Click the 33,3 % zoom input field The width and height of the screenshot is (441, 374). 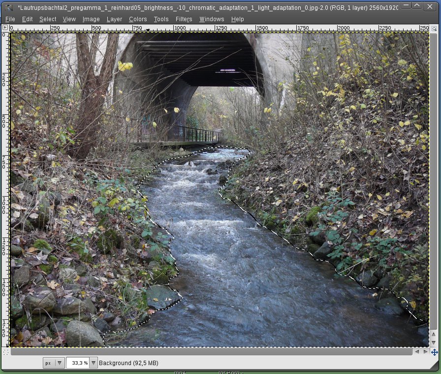tap(78, 363)
